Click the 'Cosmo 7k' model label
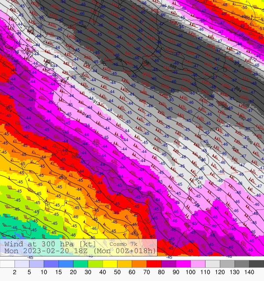264x281 pixels. [123, 244]
